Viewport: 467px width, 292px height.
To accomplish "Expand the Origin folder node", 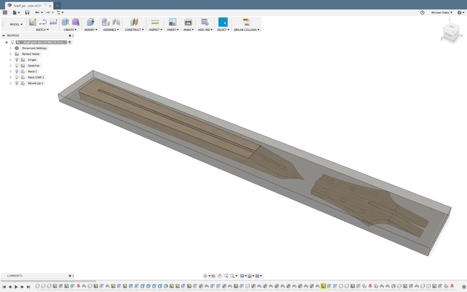I will (11, 60).
